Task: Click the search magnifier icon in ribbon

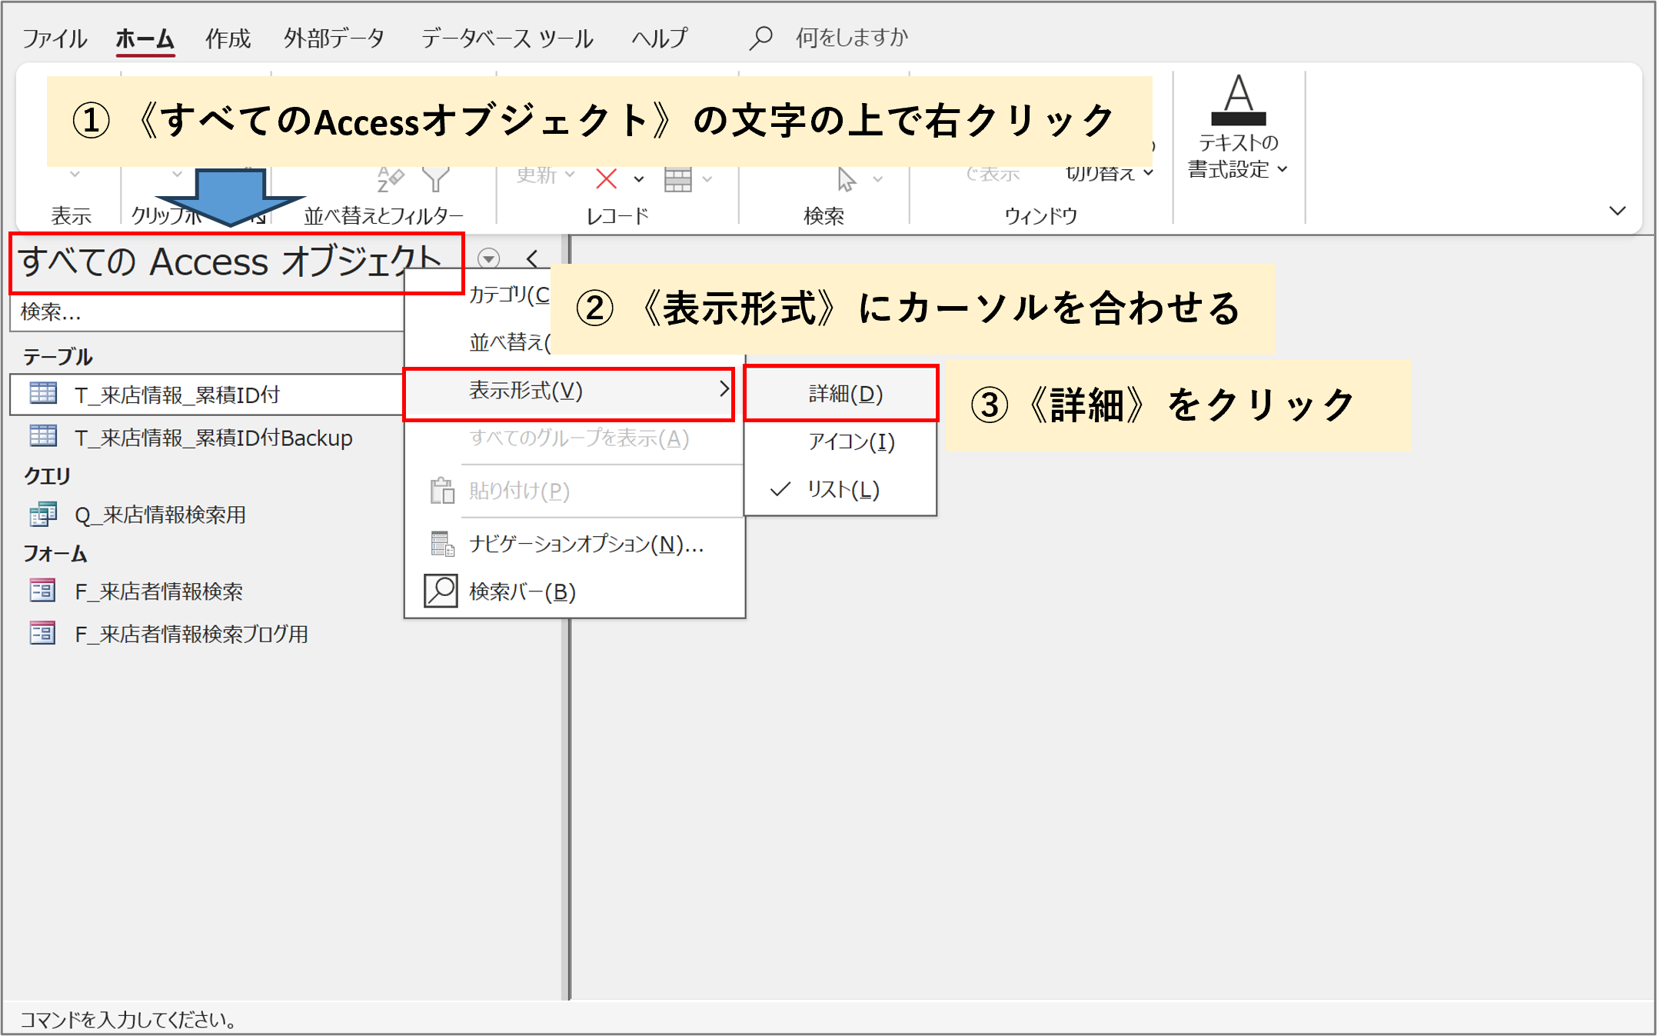Action: tap(760, 38)
